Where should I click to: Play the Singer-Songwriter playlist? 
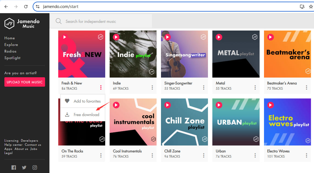168,37
